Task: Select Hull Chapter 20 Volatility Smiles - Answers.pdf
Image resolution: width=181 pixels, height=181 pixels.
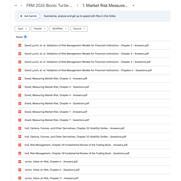Action: [x=74, y=128]
